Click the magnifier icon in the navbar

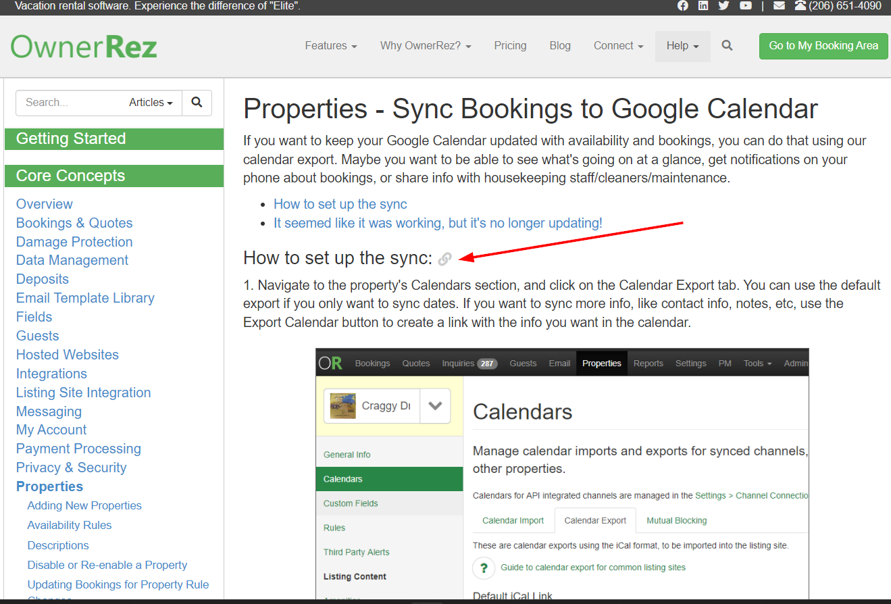(x=727, y=46)
